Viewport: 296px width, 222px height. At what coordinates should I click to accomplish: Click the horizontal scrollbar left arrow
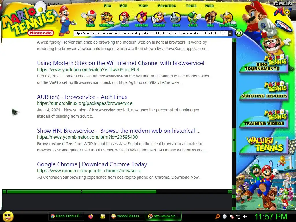[x=5, y=191]
